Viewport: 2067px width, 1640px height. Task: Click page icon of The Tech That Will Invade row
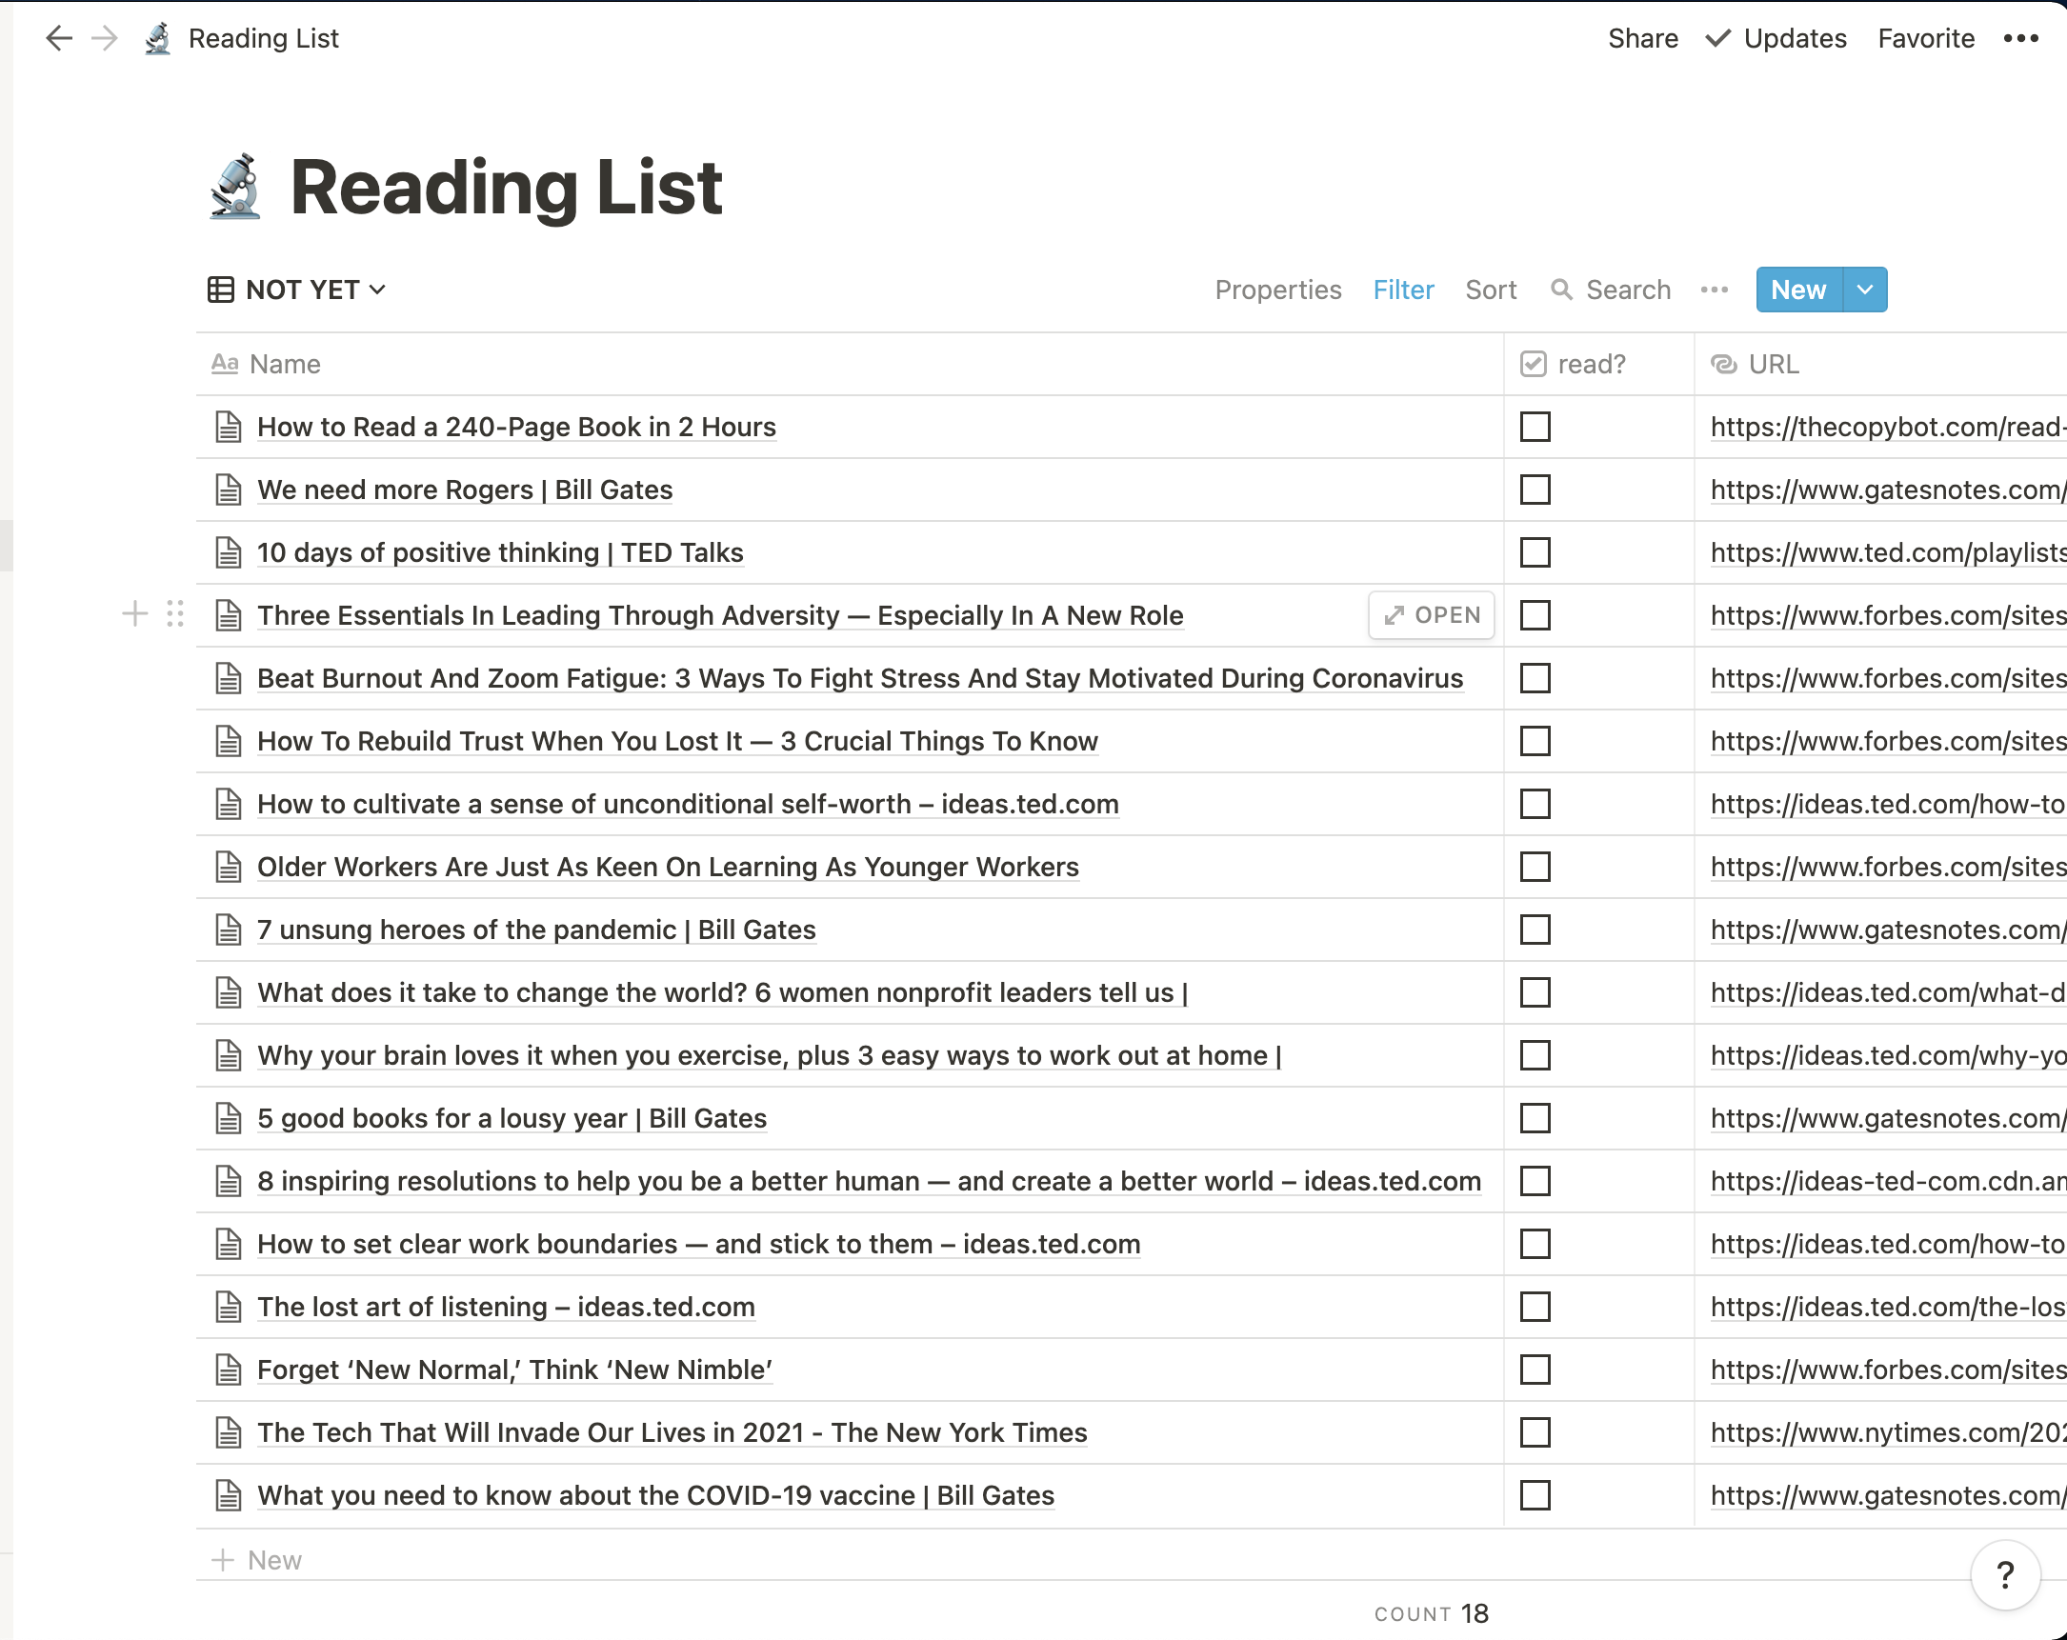pos(229,1432)
